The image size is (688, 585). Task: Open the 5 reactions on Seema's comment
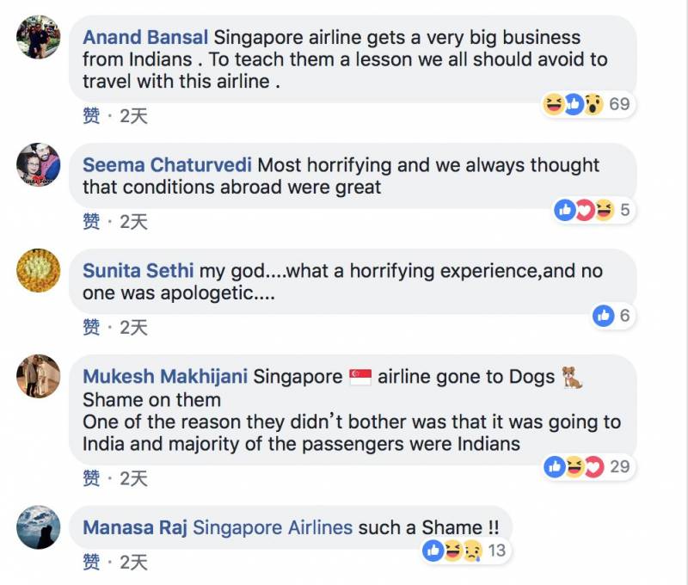[x=593, y=210]
